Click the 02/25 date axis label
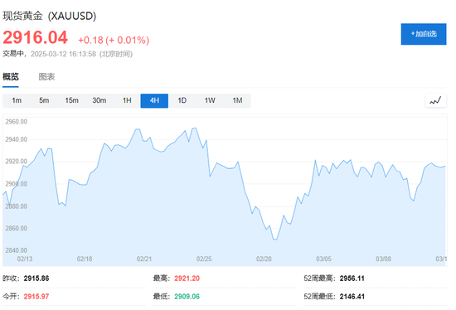 tap(204, 259)
